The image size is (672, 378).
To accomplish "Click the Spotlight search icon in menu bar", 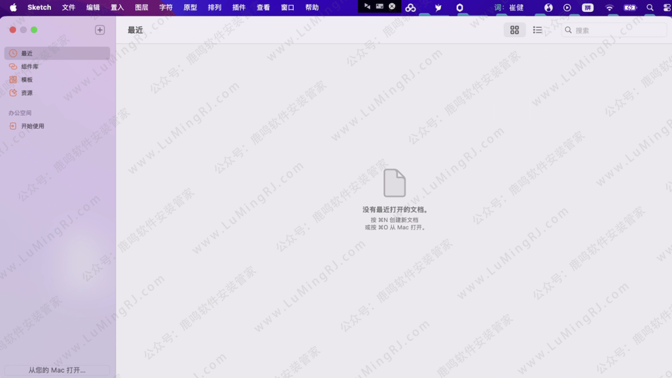I will pos(650,7).
